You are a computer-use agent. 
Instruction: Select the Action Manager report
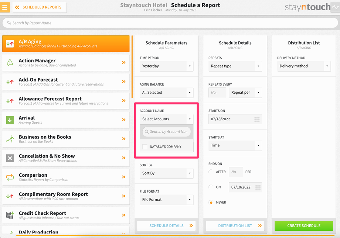pyautogui.click(x=66, y=63)
